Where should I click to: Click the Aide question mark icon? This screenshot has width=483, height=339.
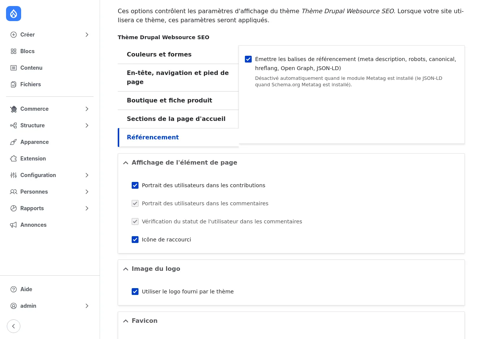[x=14, y=289]
